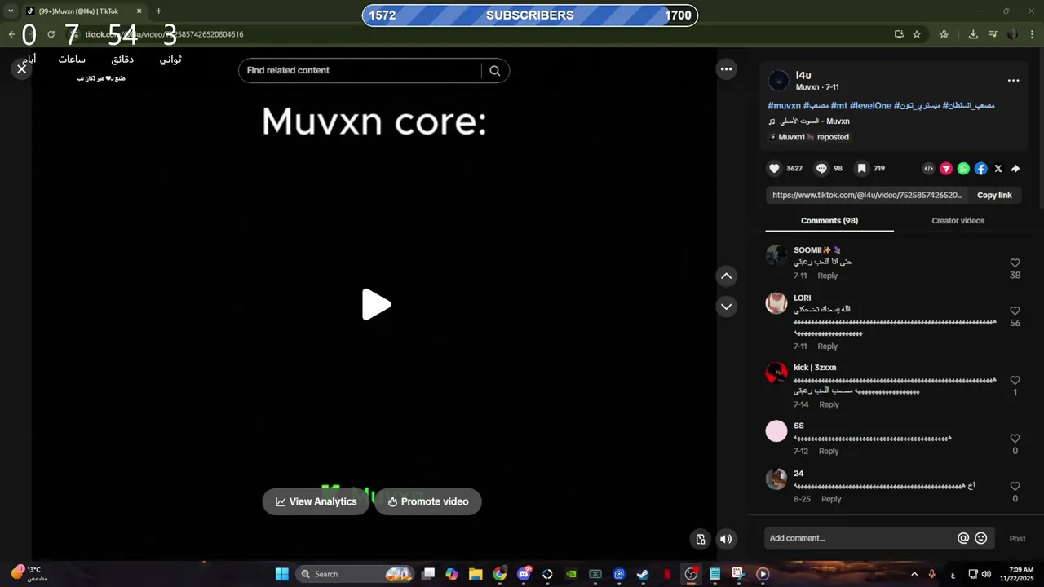Open the Windows Start menu
The height and width of the screenshot is (587, 1044).
(x=281, y=574)
